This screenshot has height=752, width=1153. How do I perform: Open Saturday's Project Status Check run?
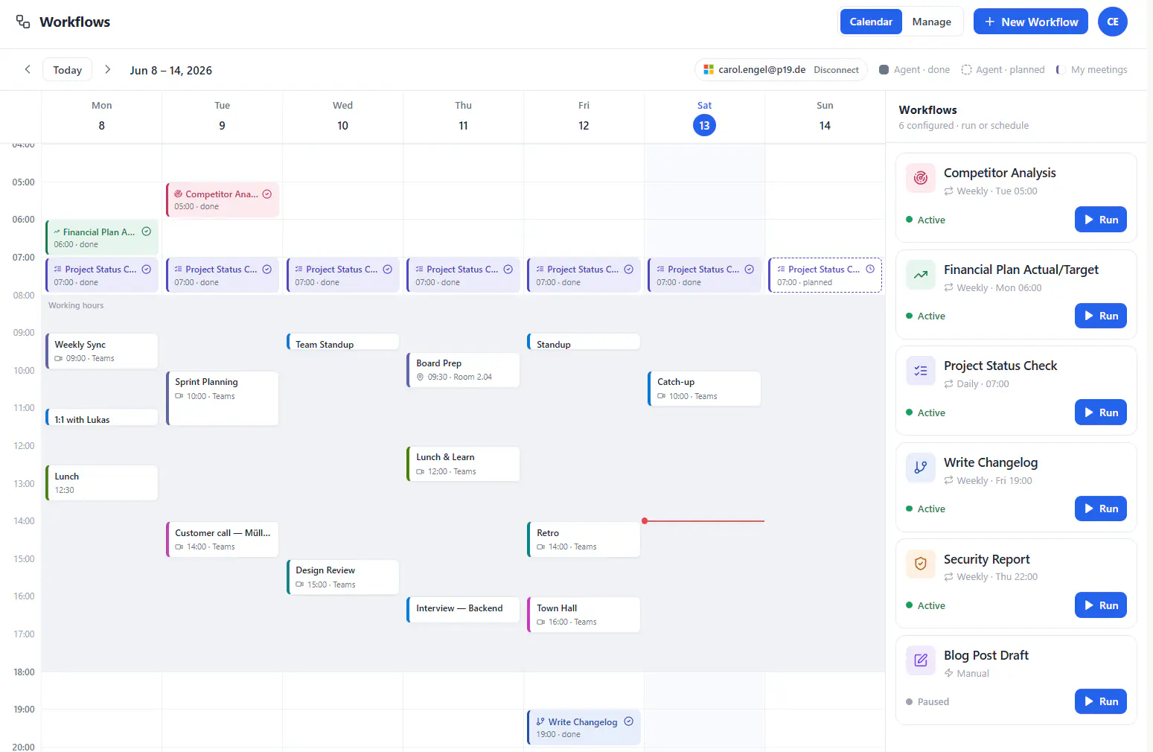pyautogui.click(x=705, y=275)
